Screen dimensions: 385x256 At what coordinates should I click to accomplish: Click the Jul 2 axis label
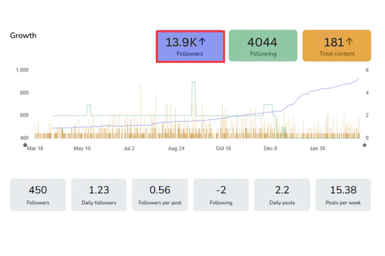[129, 148]
